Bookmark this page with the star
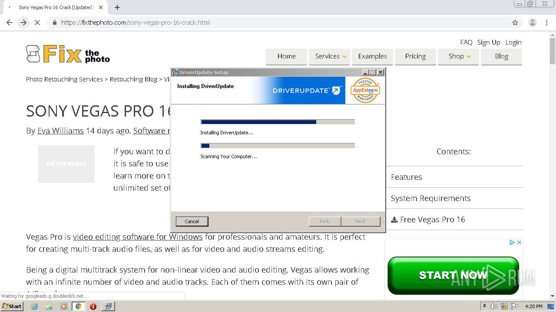This screenshot has width=556, height=312. 515,23
